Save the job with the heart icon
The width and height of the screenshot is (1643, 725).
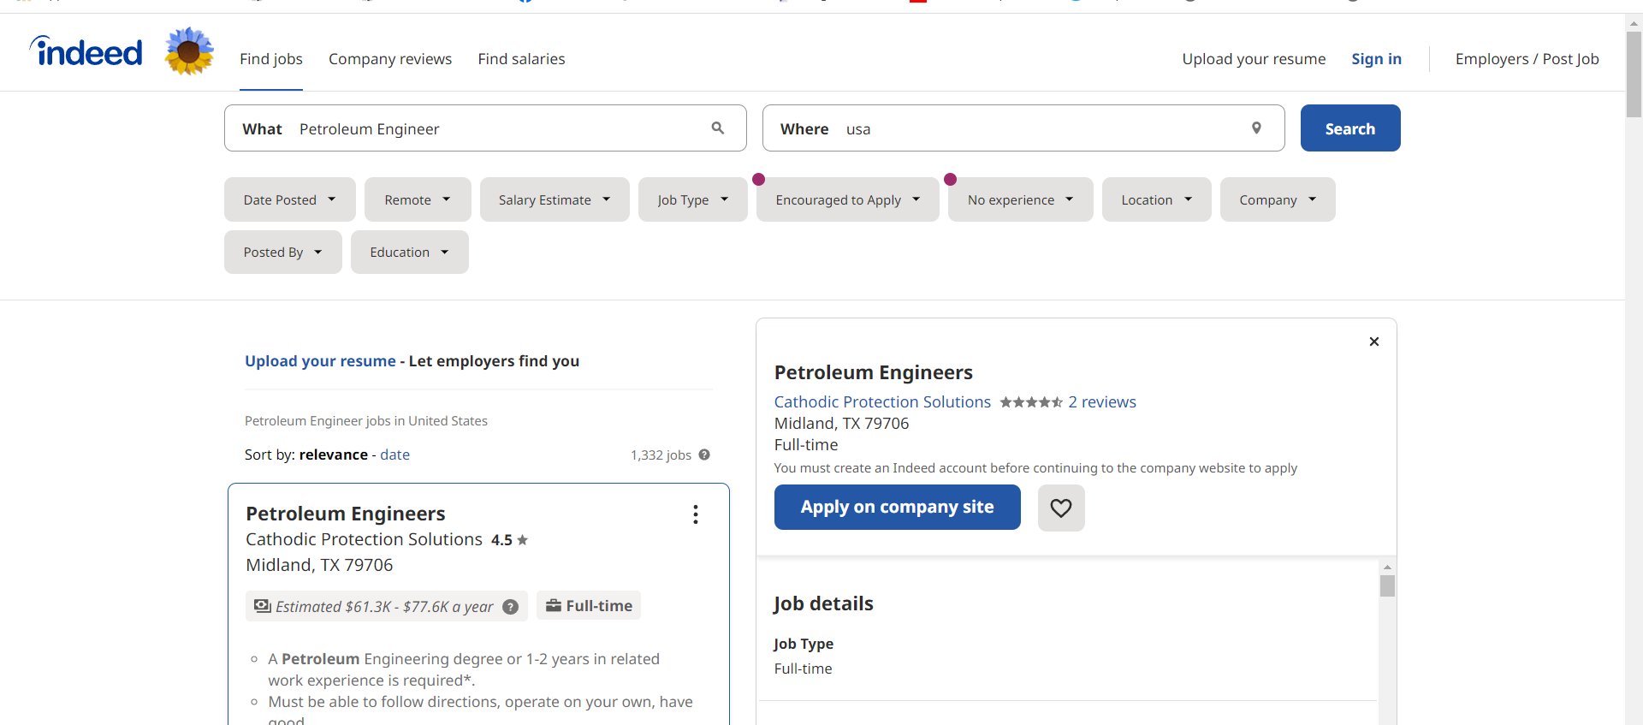1061,508
